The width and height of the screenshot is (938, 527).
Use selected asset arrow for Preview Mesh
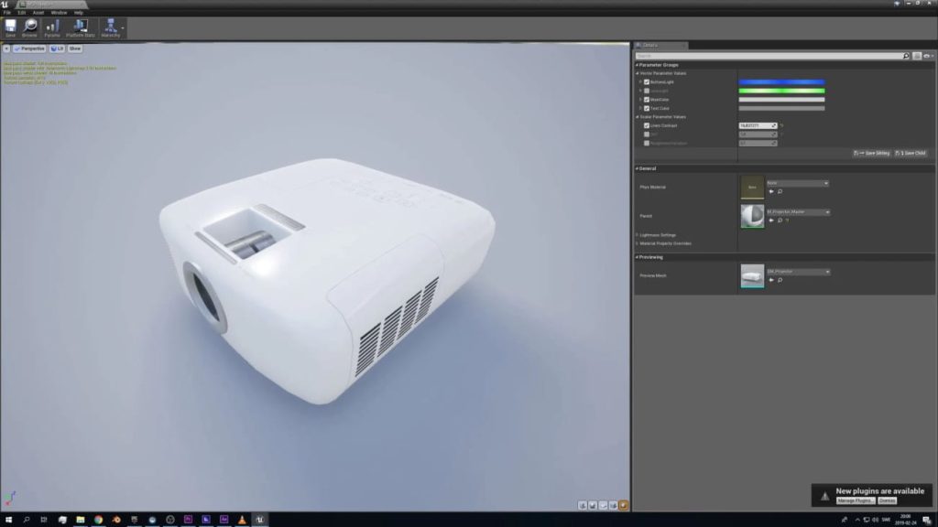(771, 278)
